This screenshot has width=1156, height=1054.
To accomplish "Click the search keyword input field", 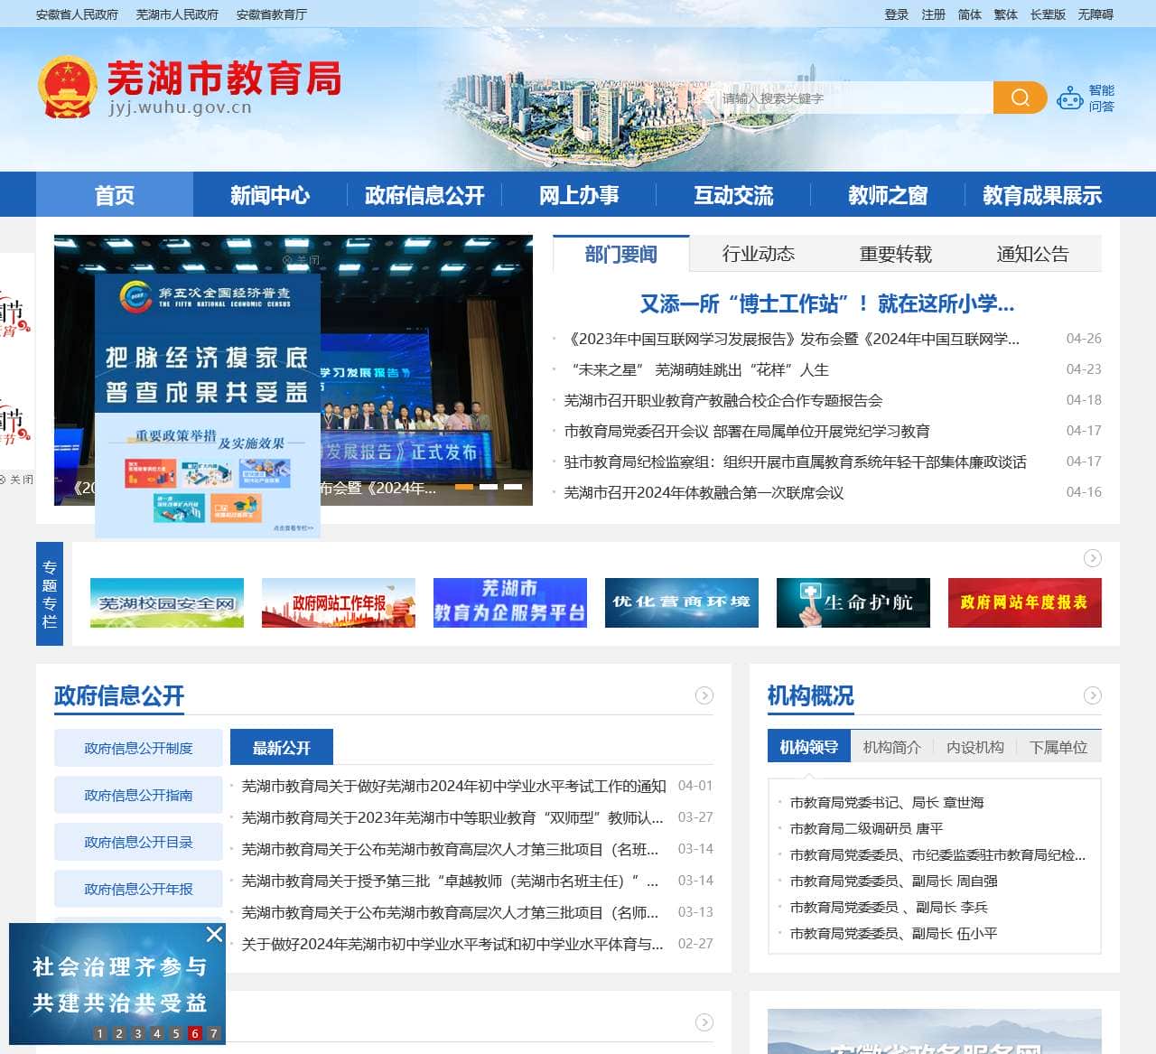I will tap(849, 98).
